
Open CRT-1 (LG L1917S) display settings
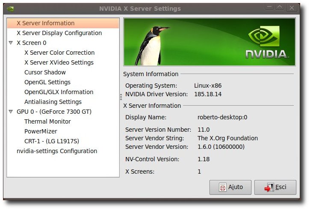pos(52,141)
